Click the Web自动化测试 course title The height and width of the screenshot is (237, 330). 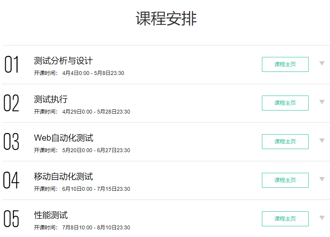63,138
